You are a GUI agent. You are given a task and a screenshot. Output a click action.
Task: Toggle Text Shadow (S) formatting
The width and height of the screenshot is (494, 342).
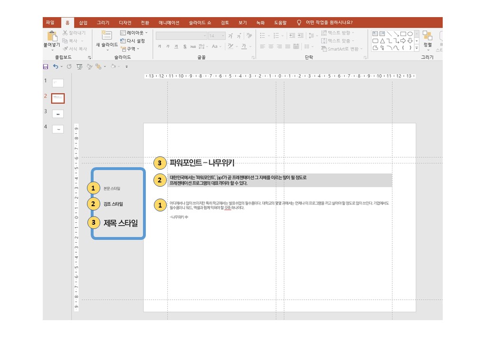185,47
